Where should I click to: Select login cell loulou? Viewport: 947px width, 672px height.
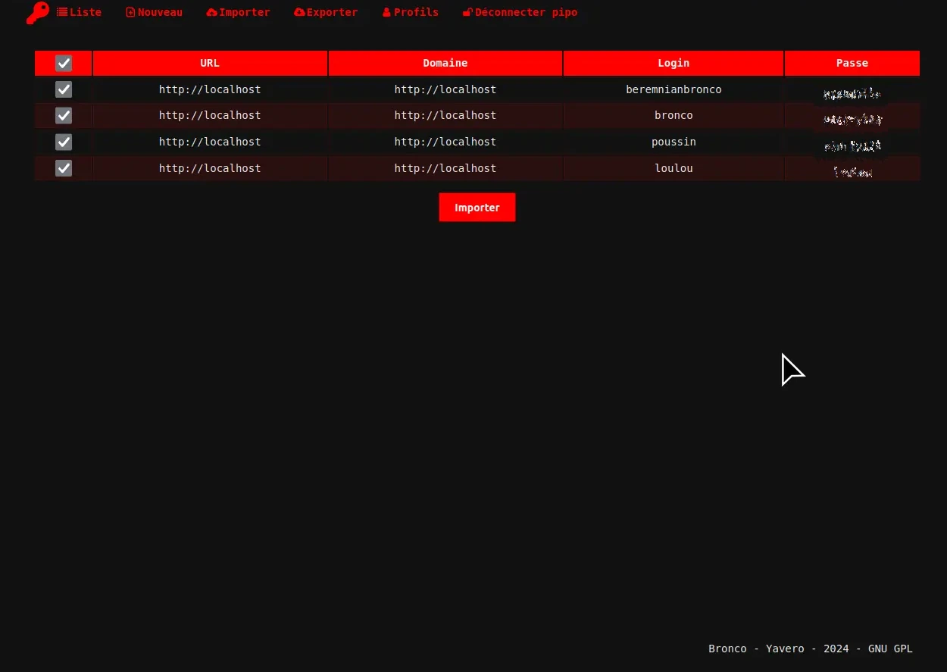click(674, 168)
